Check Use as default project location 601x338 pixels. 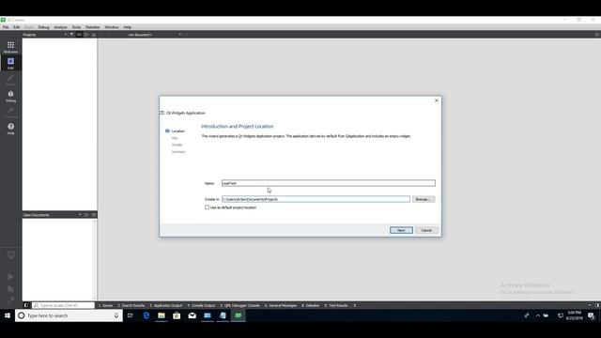point(207,207)
